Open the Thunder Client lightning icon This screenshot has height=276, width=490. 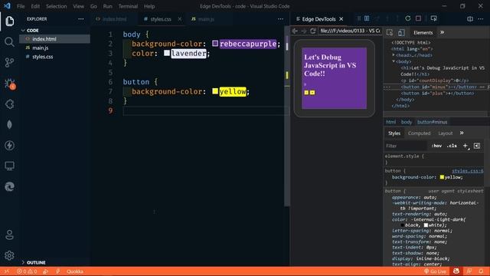(9, 145)
